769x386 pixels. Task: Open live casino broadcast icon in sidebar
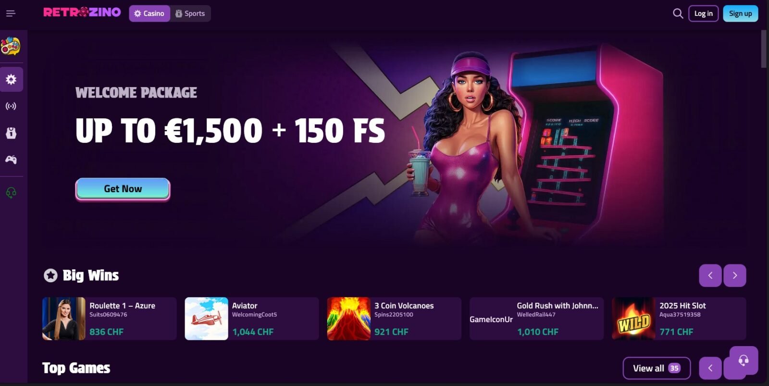(11, 106)
